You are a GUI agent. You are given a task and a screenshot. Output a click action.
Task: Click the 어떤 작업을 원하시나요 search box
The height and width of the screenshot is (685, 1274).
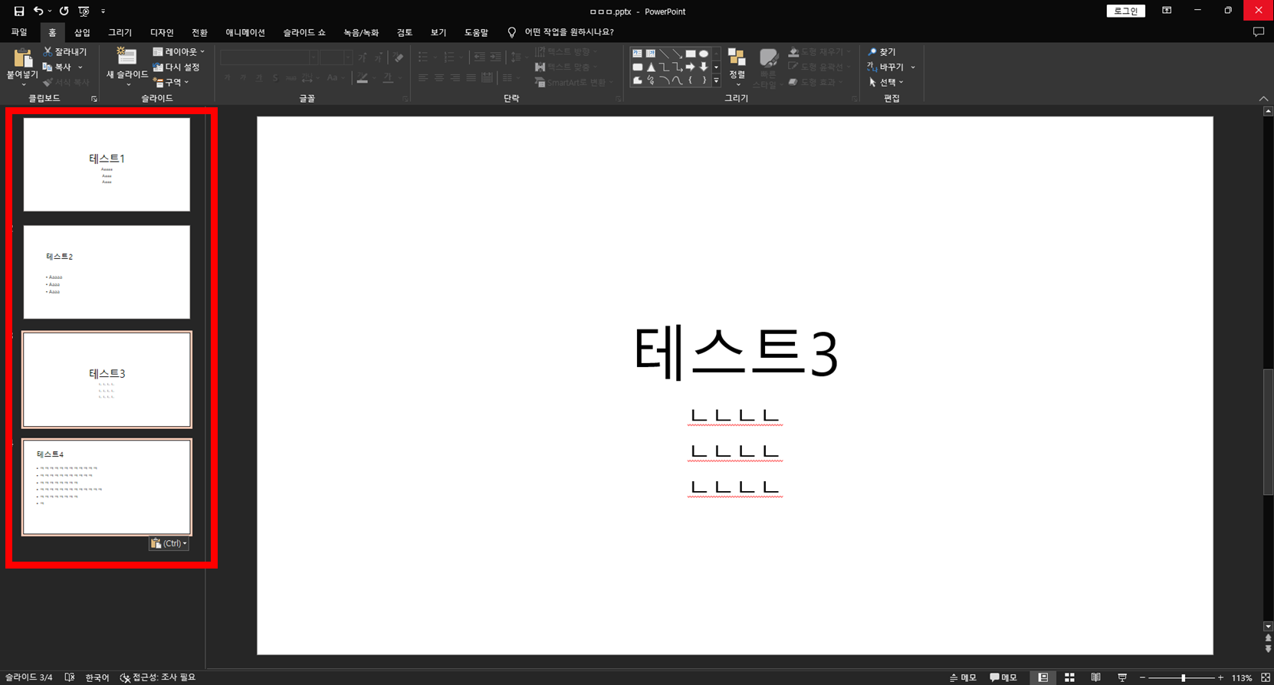coord(569,32)
